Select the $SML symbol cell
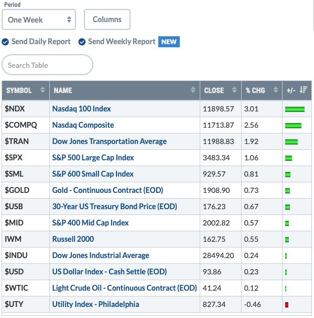This screenshot has height=318, width=314. click(x=26, y=174)
